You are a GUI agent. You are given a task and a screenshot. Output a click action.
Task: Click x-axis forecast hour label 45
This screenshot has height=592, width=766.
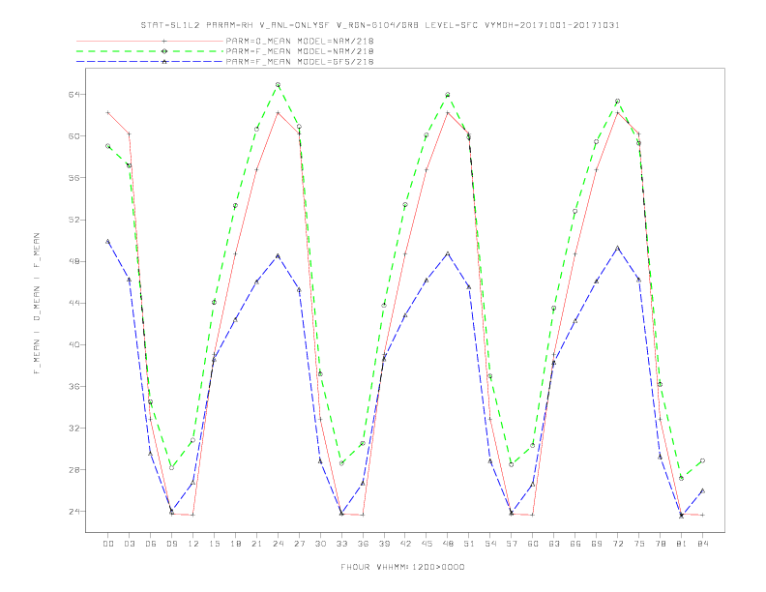pos(427,544)
